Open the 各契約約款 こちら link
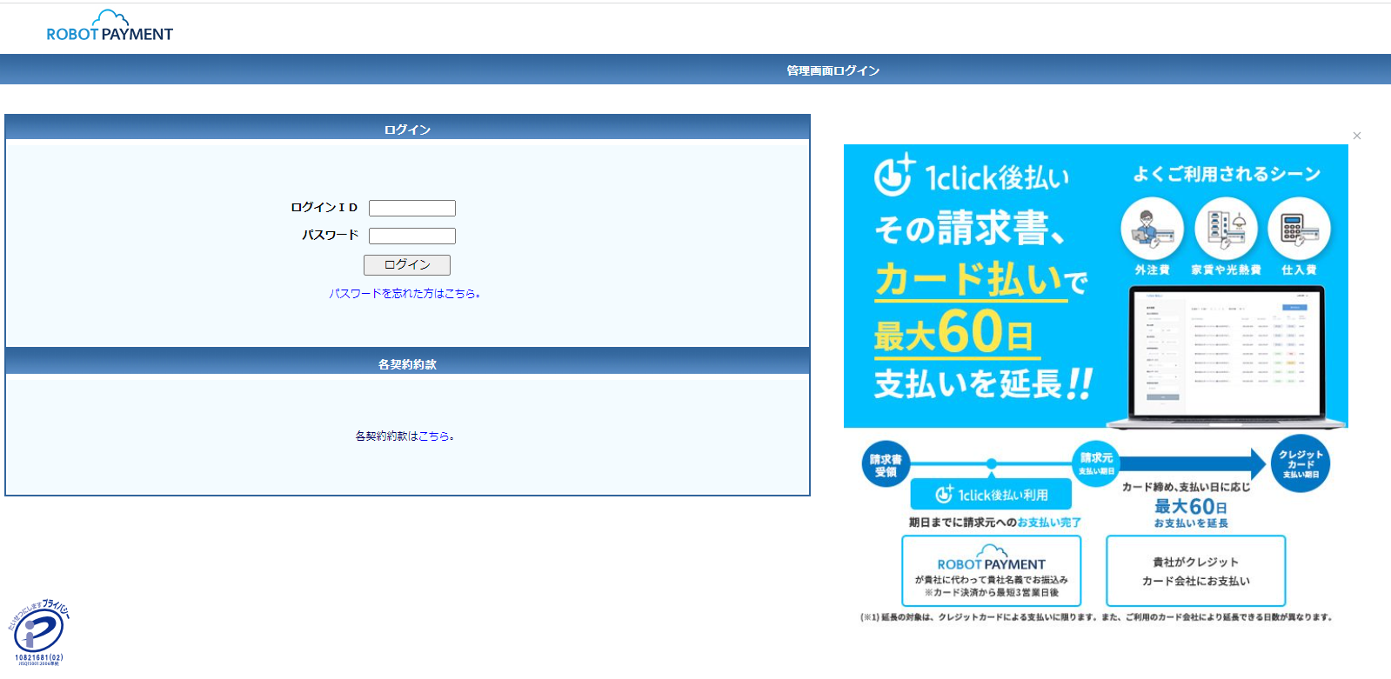The width and height of the screenshot is (1391, 679). [x=434, y=436]
